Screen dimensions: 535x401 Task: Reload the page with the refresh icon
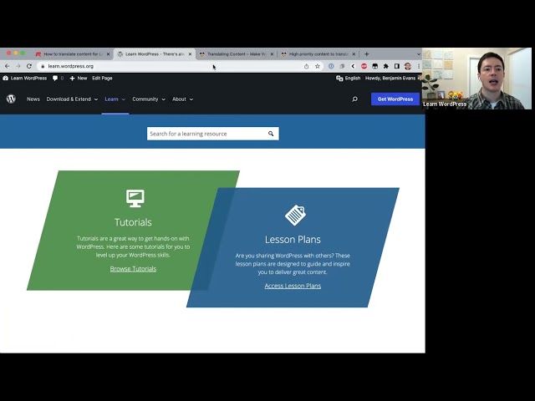point(29,66)
